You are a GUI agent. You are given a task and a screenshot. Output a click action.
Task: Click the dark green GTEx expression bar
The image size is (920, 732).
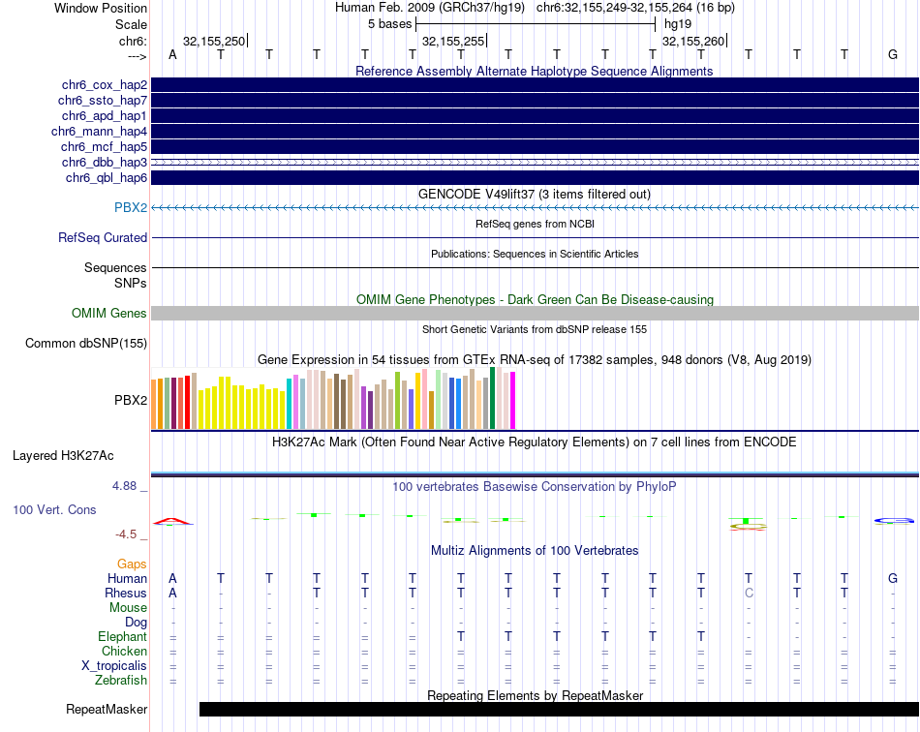(x=492, y=398)
